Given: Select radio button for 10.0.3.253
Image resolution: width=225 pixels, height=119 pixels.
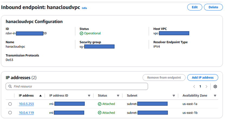Looking at the screenshot, I should point(10,104).
